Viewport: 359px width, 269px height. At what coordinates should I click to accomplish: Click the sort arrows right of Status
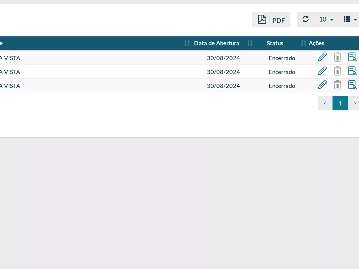point(304,43)
